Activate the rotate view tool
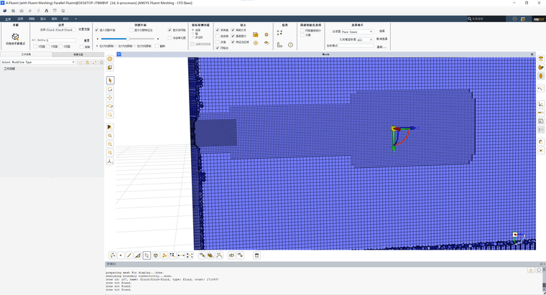 [x=110, y=89]
